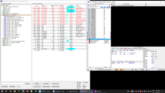Select ServiceID = 2277 - TV Globo RJ tree item

pos(13,34)
